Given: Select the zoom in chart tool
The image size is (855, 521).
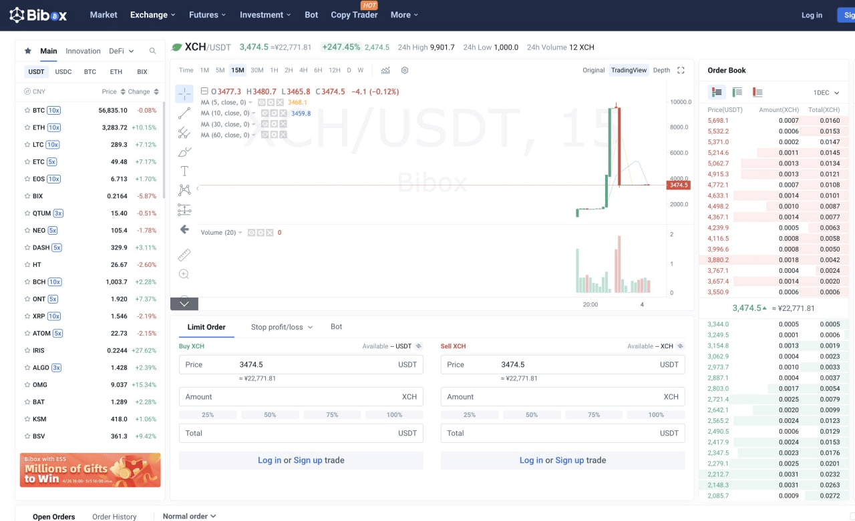Looking at the screenshot, I should click(184, 274).
